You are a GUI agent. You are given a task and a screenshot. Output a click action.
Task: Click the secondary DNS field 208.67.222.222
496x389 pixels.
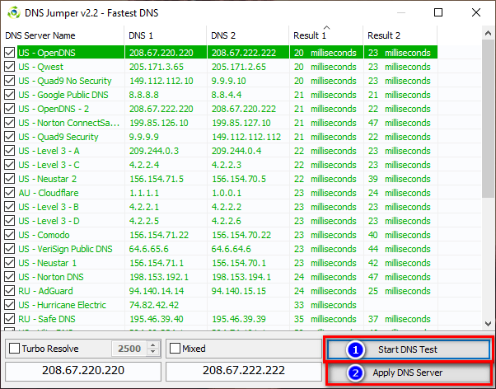coord(244,371)
